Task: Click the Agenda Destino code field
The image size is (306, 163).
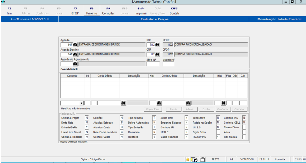Action: [66, 54]
